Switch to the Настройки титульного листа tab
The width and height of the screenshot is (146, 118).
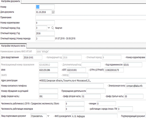(13, 46)
